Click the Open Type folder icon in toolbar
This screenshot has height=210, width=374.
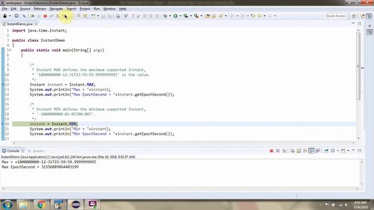coord(208,16)
